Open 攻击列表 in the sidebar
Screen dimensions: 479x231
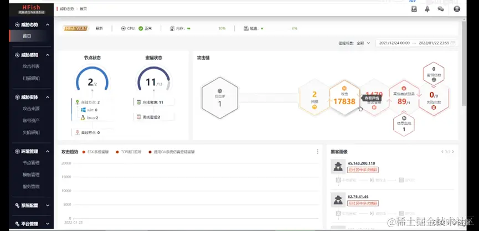pyautogui.click(x=30, y=66)
